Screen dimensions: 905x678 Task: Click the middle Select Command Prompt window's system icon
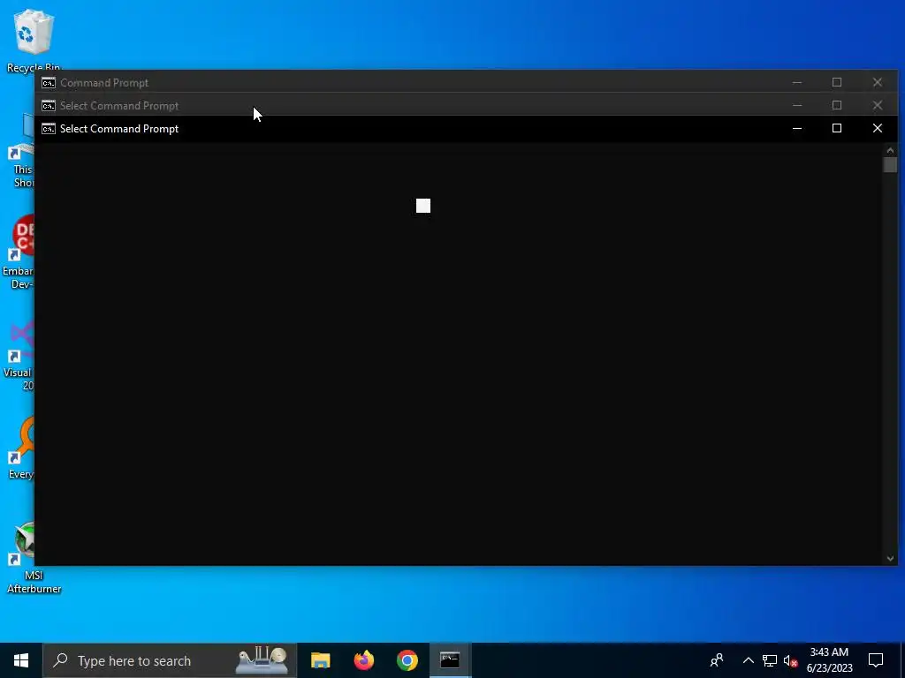pyautogui.click(x=49, y=106)
